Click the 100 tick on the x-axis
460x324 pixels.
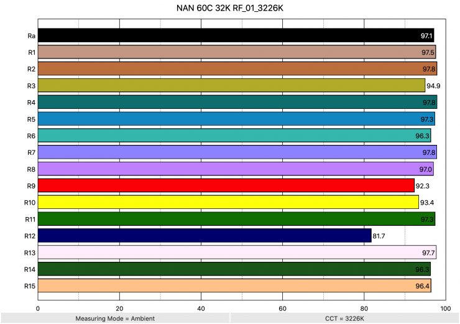tap(445, 307)
